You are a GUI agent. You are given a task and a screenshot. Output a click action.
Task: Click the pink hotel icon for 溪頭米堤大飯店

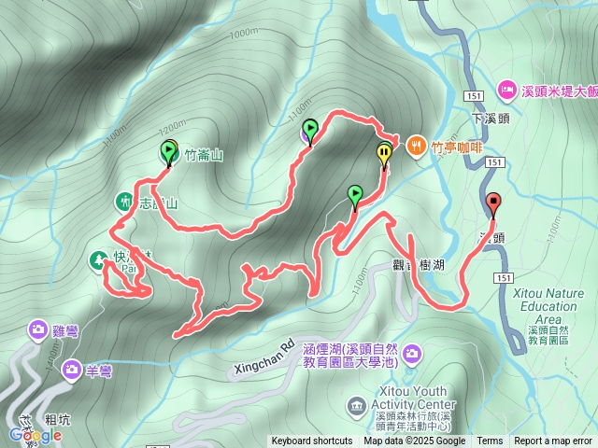507,91
